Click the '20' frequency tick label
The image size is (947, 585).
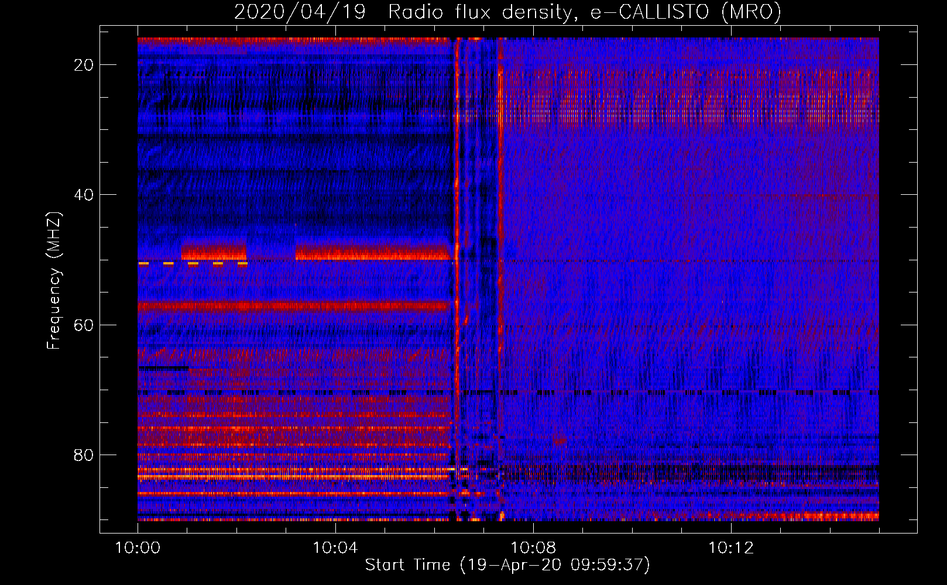(x=84, y=65)
